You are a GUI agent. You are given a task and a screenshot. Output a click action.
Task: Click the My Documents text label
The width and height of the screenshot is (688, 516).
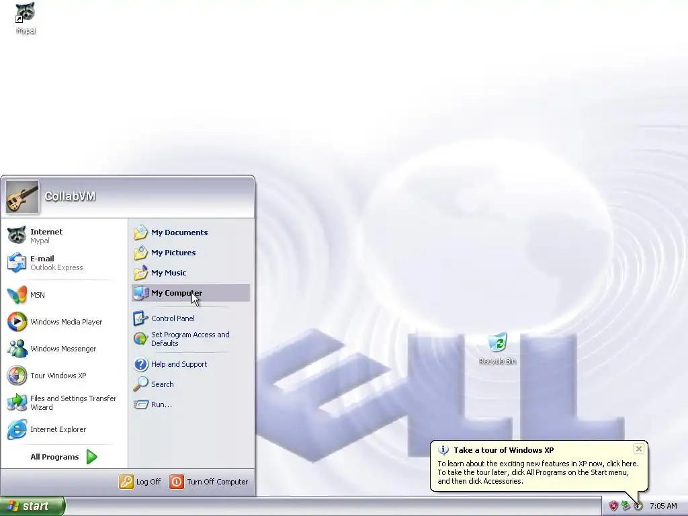pos(179,232)
